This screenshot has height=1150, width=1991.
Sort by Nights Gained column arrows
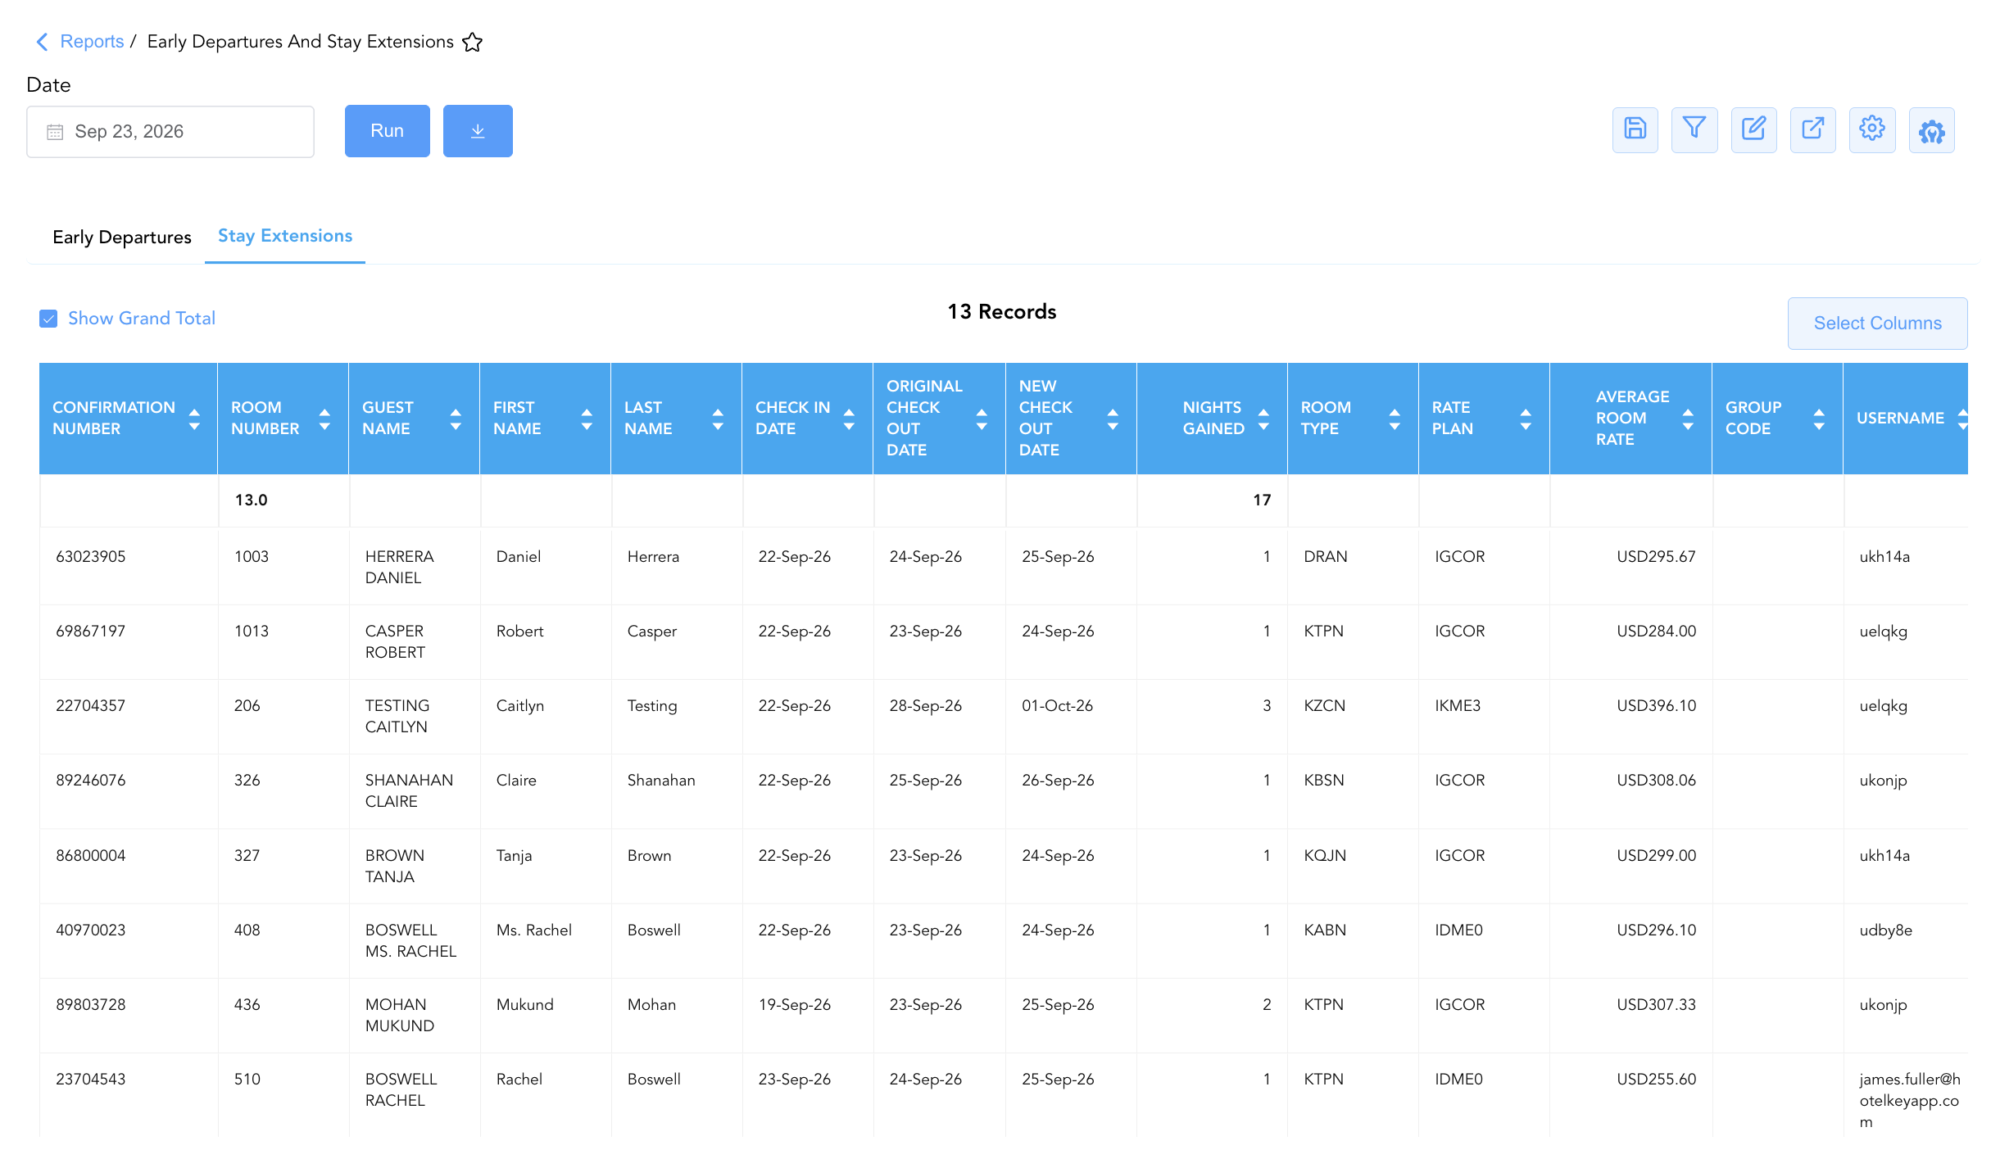click(x=1263, y=419)
